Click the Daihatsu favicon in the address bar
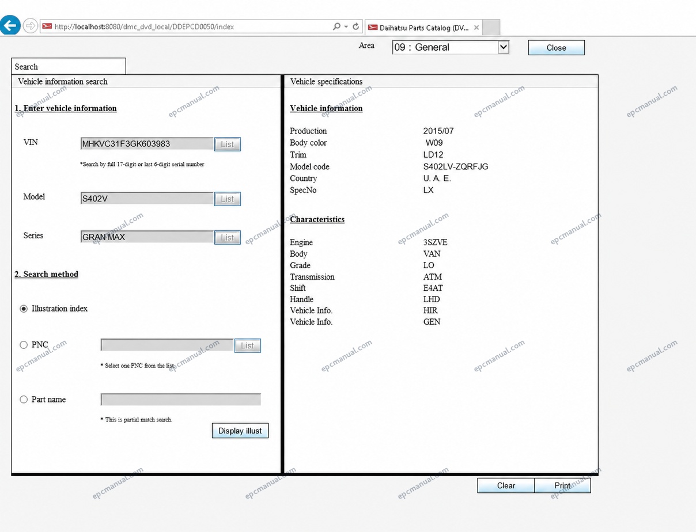 click(x=47, y=26)
